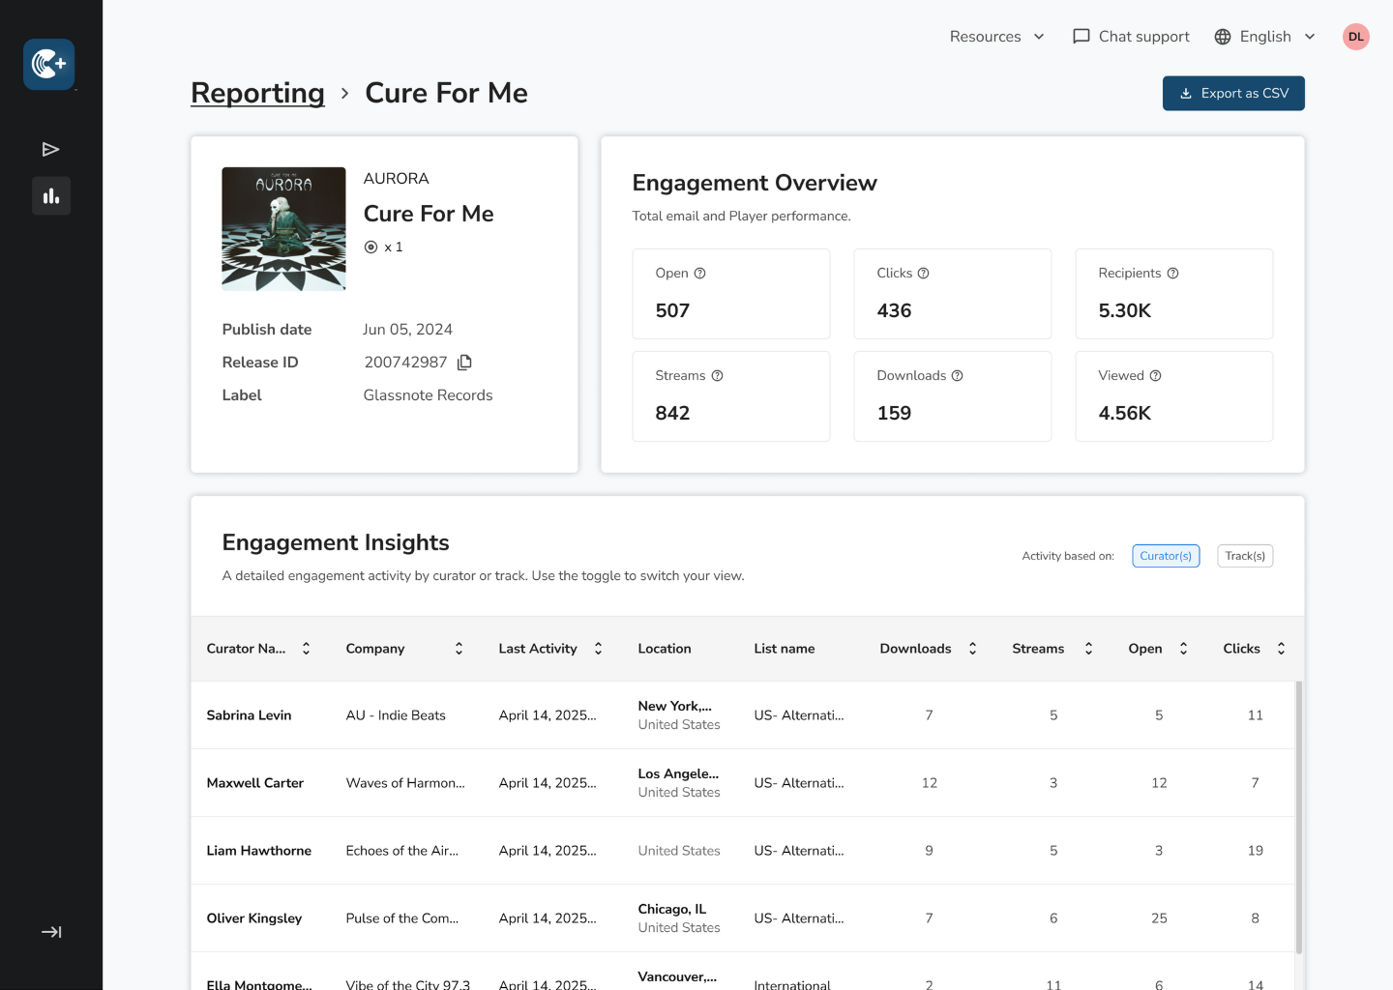This screenshot has height=990, width=1393.
Task: Open the English language dropdown
Action: pos(1264,37)
